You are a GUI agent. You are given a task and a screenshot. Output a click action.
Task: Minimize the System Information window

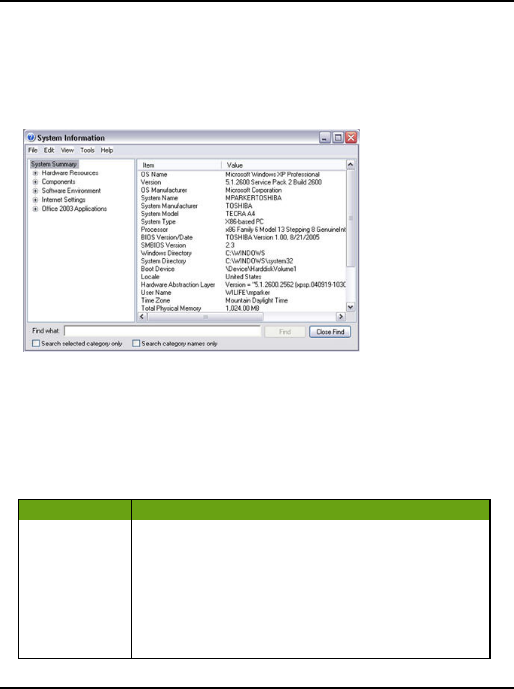pyautogui.click(x=325, y=138)
